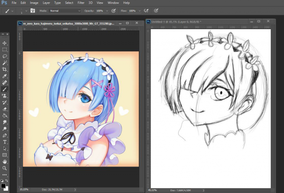Select the Paint Bucket tool
The height and width of the screenshot is (193, 284).
pyautogui.click(x=4, y=116)
